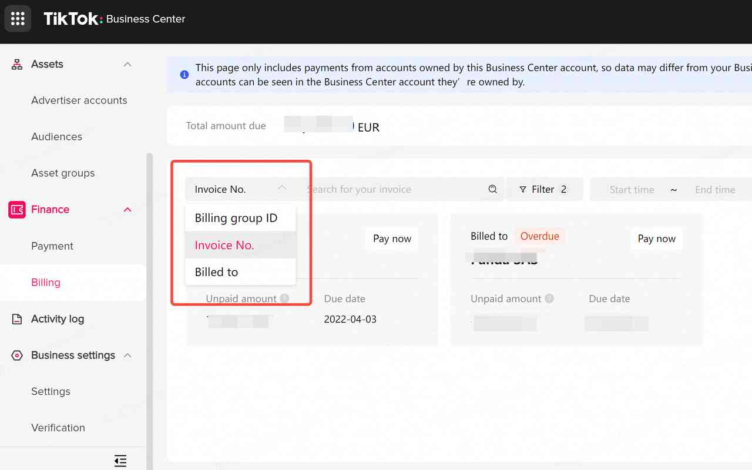Click the pink Finance icon in the sidebar
The height and width of the screenshot is (470, 752).
[16, 209]
